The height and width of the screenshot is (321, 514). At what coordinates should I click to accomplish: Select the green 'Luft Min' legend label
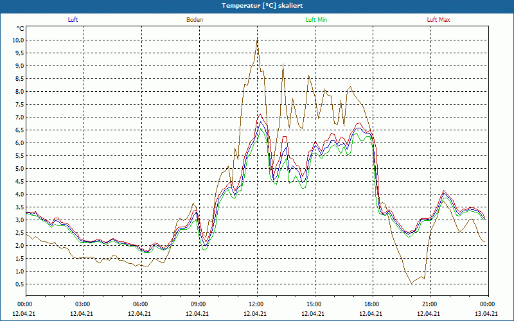(x=316, y=20)
